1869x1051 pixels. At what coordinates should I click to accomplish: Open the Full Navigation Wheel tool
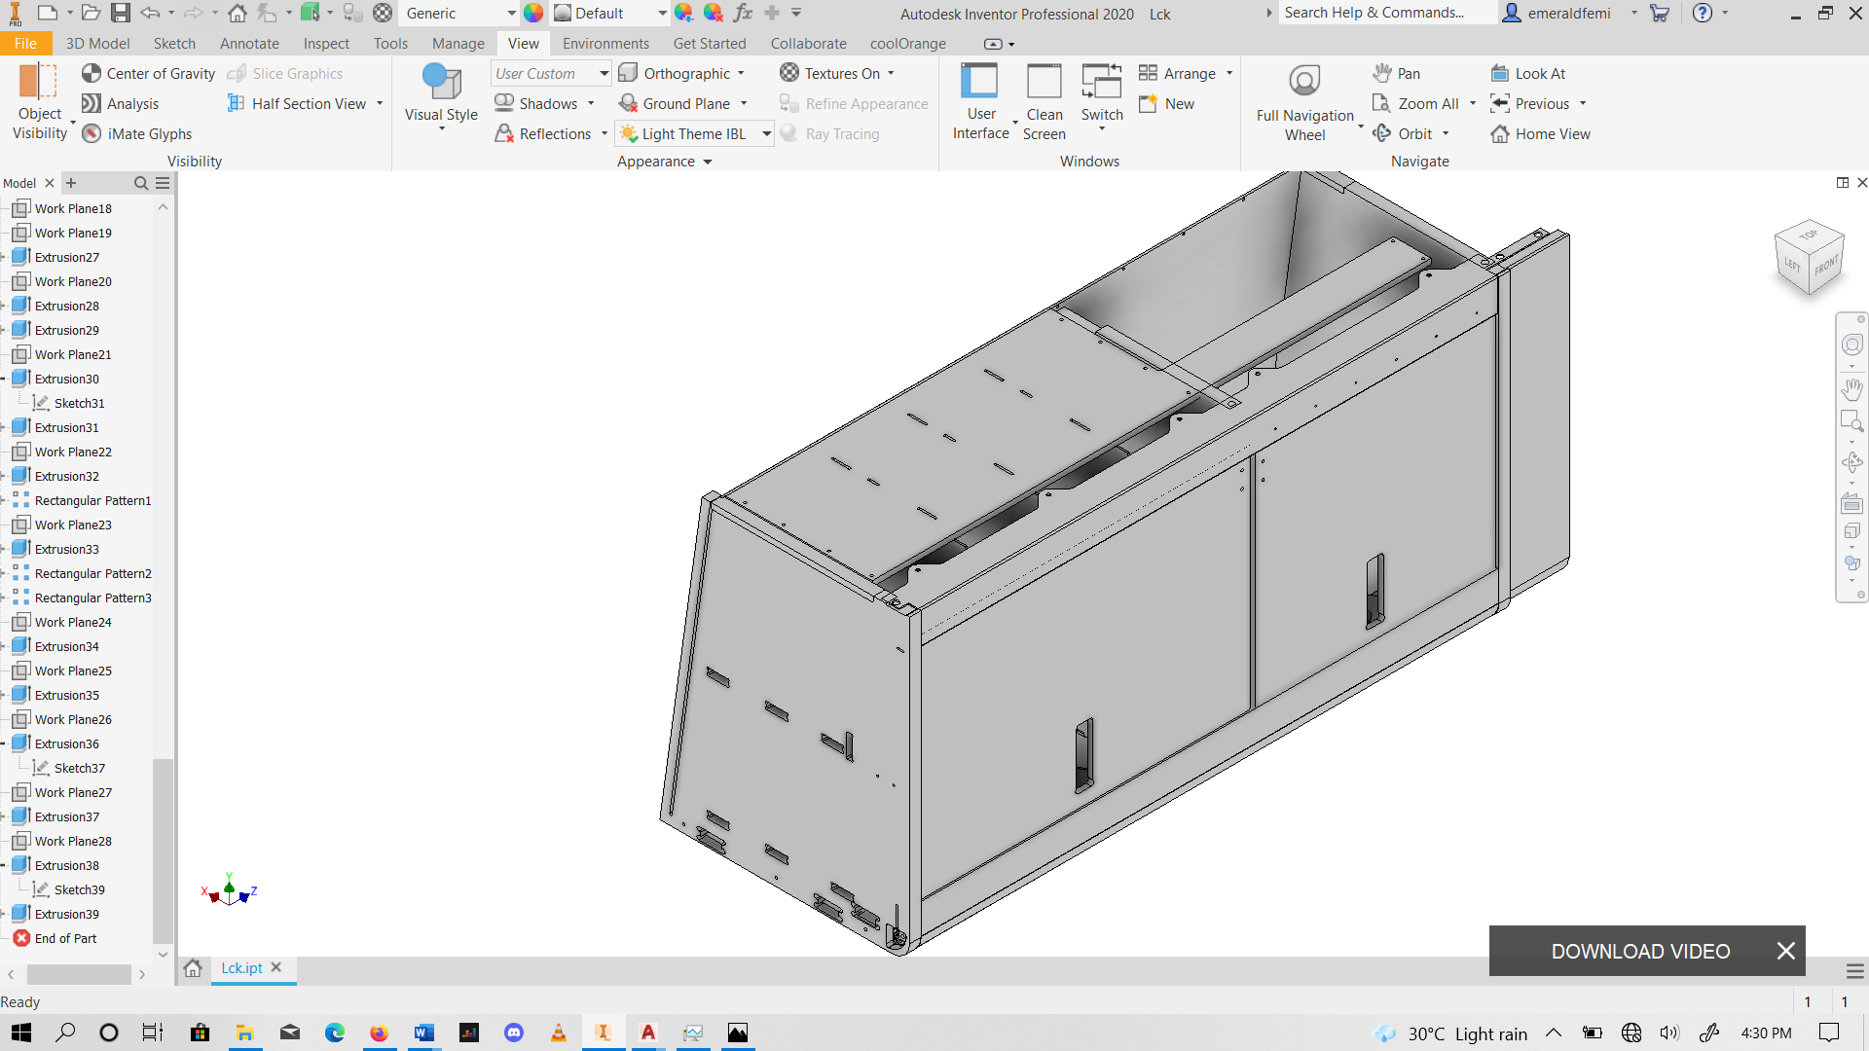pyautogui.click(x=1304, y=82)
